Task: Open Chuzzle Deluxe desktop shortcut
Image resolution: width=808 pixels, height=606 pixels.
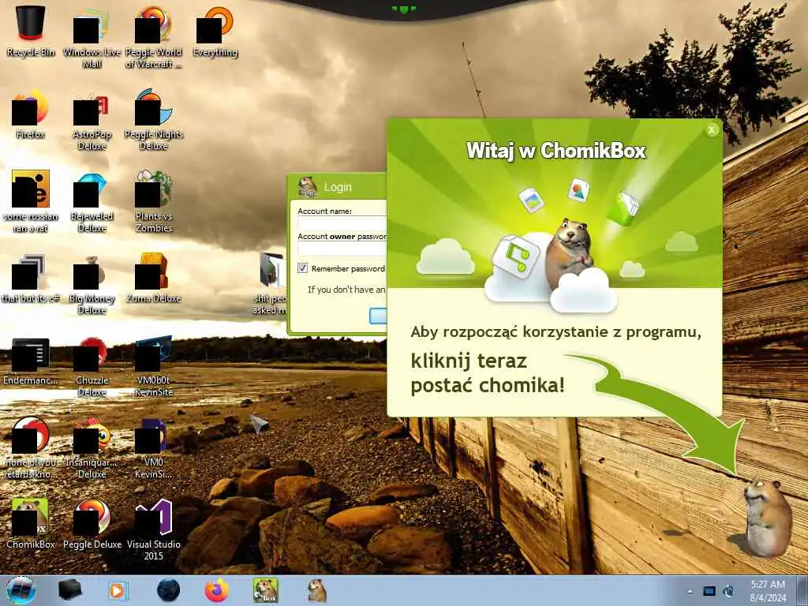Action: click(x=92, y=366)
